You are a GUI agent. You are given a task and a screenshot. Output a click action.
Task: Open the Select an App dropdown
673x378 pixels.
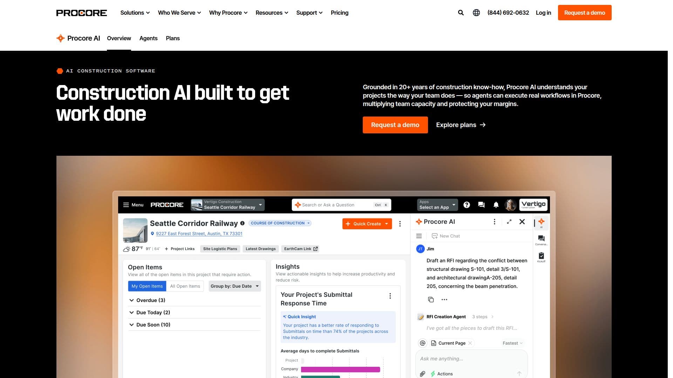pyautogui.click(x=437, y=205)
